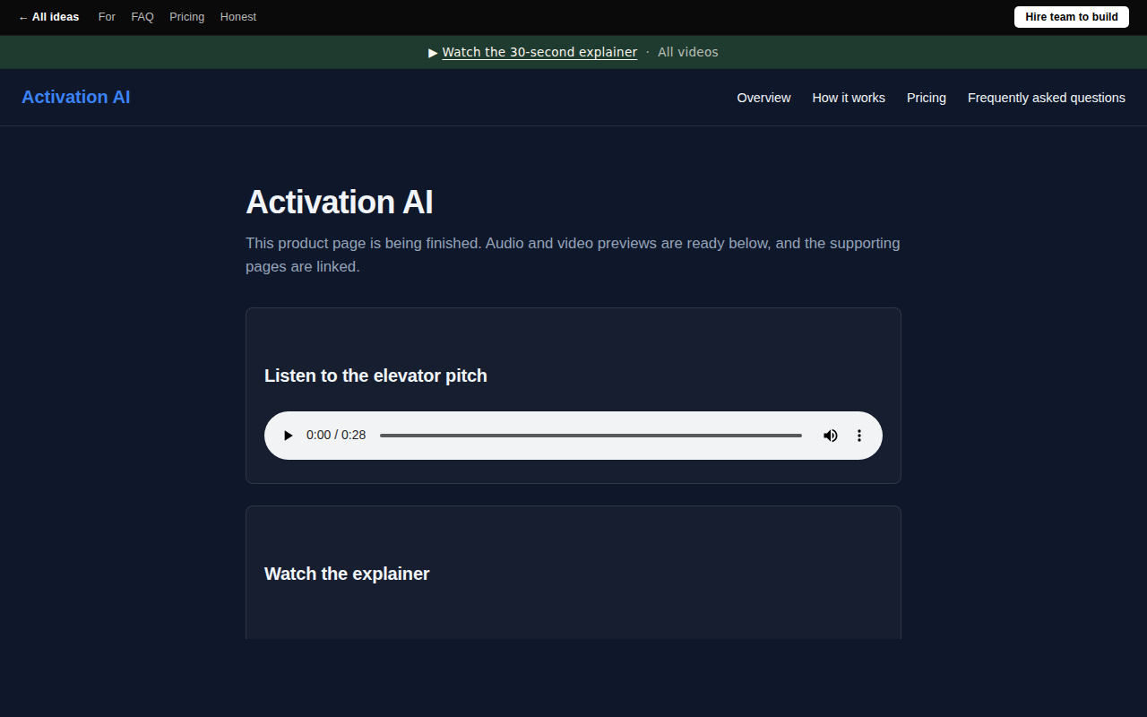Go back to All ideas
The width and height of the screenshot is (1147, 717).
click(x=48, y=17)
